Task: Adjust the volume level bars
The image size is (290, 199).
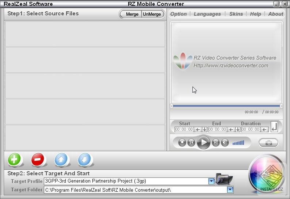Action: click(x=239, y=143)
